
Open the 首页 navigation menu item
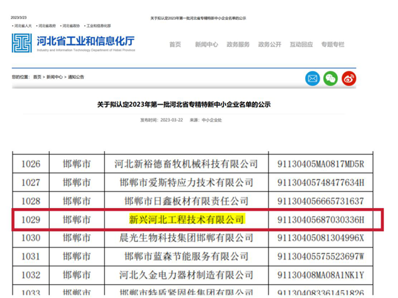pyautogui.click(x=175, y=44)
